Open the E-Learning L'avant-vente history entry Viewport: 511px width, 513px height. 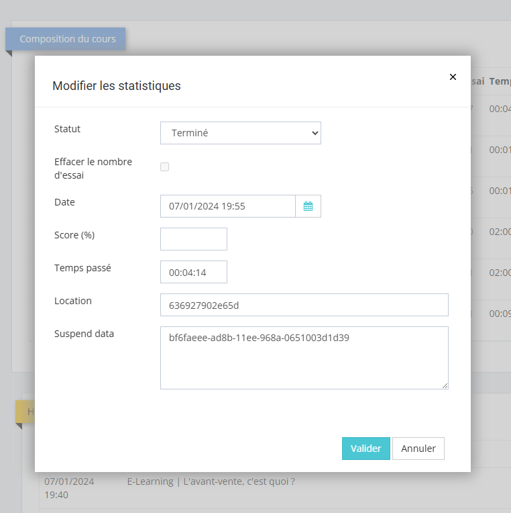[x=211, y=481]
